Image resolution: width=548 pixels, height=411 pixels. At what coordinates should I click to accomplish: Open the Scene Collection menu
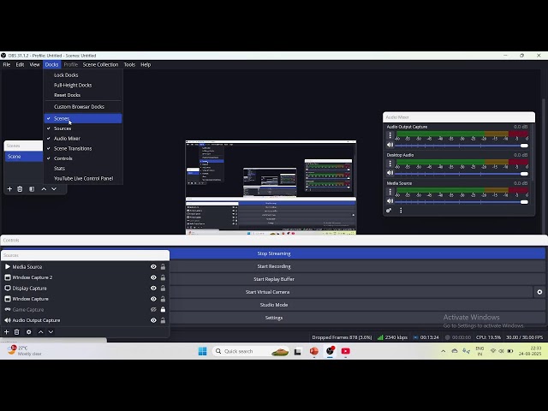(x=100, y=64)
